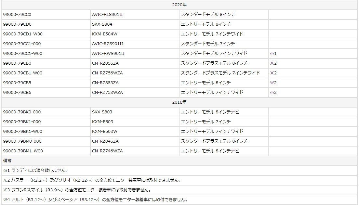This screenshot has width=359, height=205.
Task: Click part number 99000-79BK1-W00
Action: point(23,132)
